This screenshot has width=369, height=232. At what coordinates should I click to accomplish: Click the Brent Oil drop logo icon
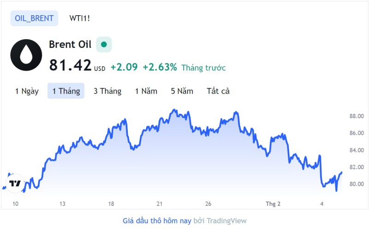26,55
